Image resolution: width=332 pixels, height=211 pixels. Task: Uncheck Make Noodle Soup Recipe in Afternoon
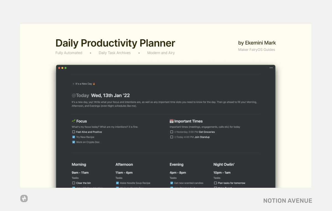coord(117,183)
